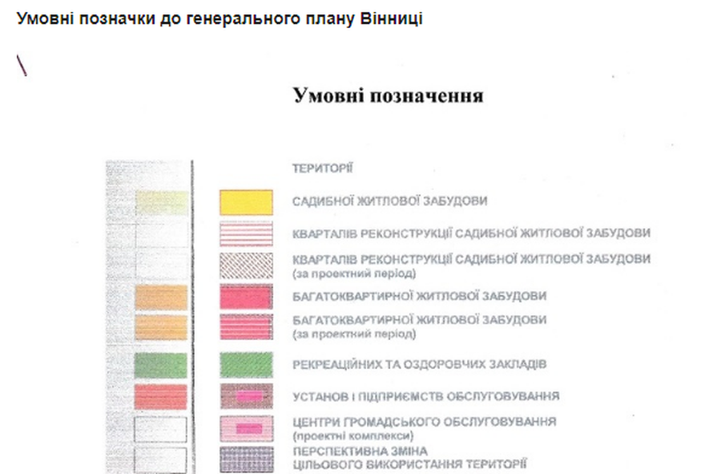The height and width of the screenshot is (474, 721).
Task: Click the swatch beside установ і підприємств обслуговування
Action: [x=246, y=396]
